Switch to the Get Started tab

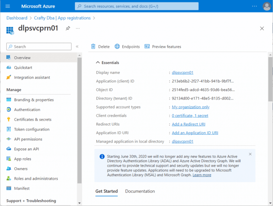click(107, 191)
